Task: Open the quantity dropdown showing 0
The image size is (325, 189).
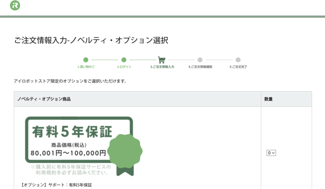Action: 271,153
